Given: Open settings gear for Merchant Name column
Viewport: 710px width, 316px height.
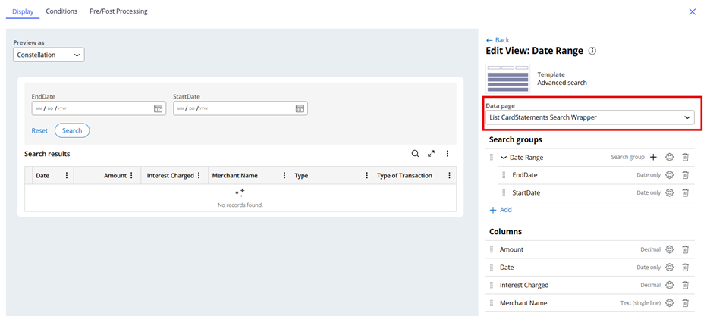Looking at the screenshot, I should (669, 303).
